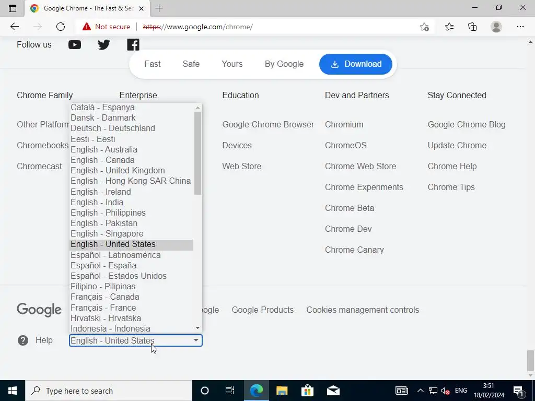
Task: Open Microsoft Store from taskbar
Action: [307, 391]
